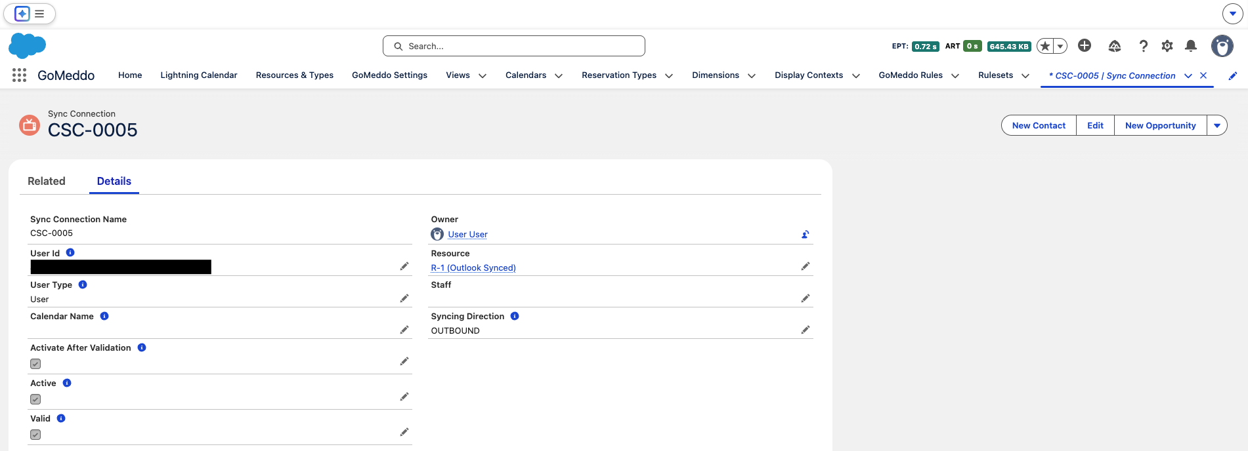The image size is (1248, 451).
Task: Show User Type help info icon
Action: coord(83,284)
